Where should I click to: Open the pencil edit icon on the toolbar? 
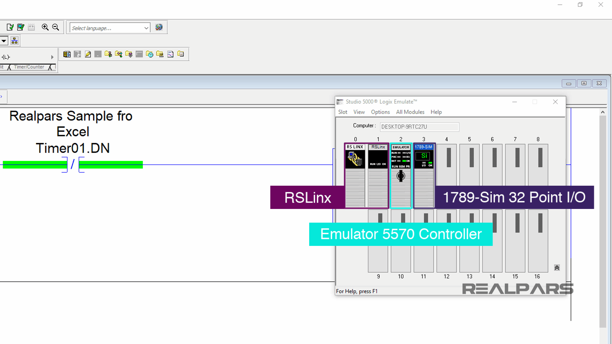click(88, 54)
